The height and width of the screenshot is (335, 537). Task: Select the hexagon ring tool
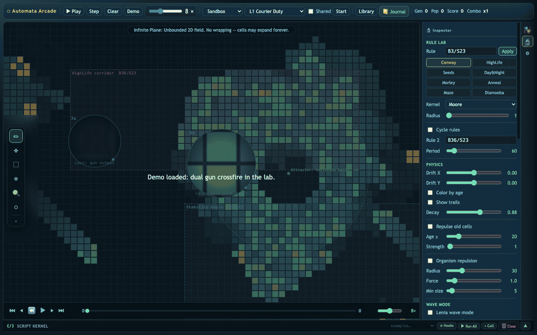click(x=16, y=207)
